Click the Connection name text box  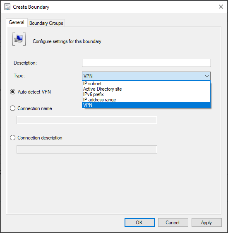(x=87, y=120)
